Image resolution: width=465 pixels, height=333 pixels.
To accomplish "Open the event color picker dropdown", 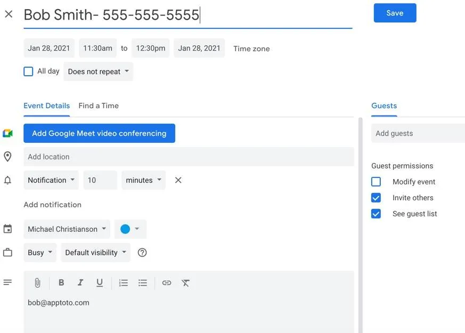I will click(x=130, y=229).
